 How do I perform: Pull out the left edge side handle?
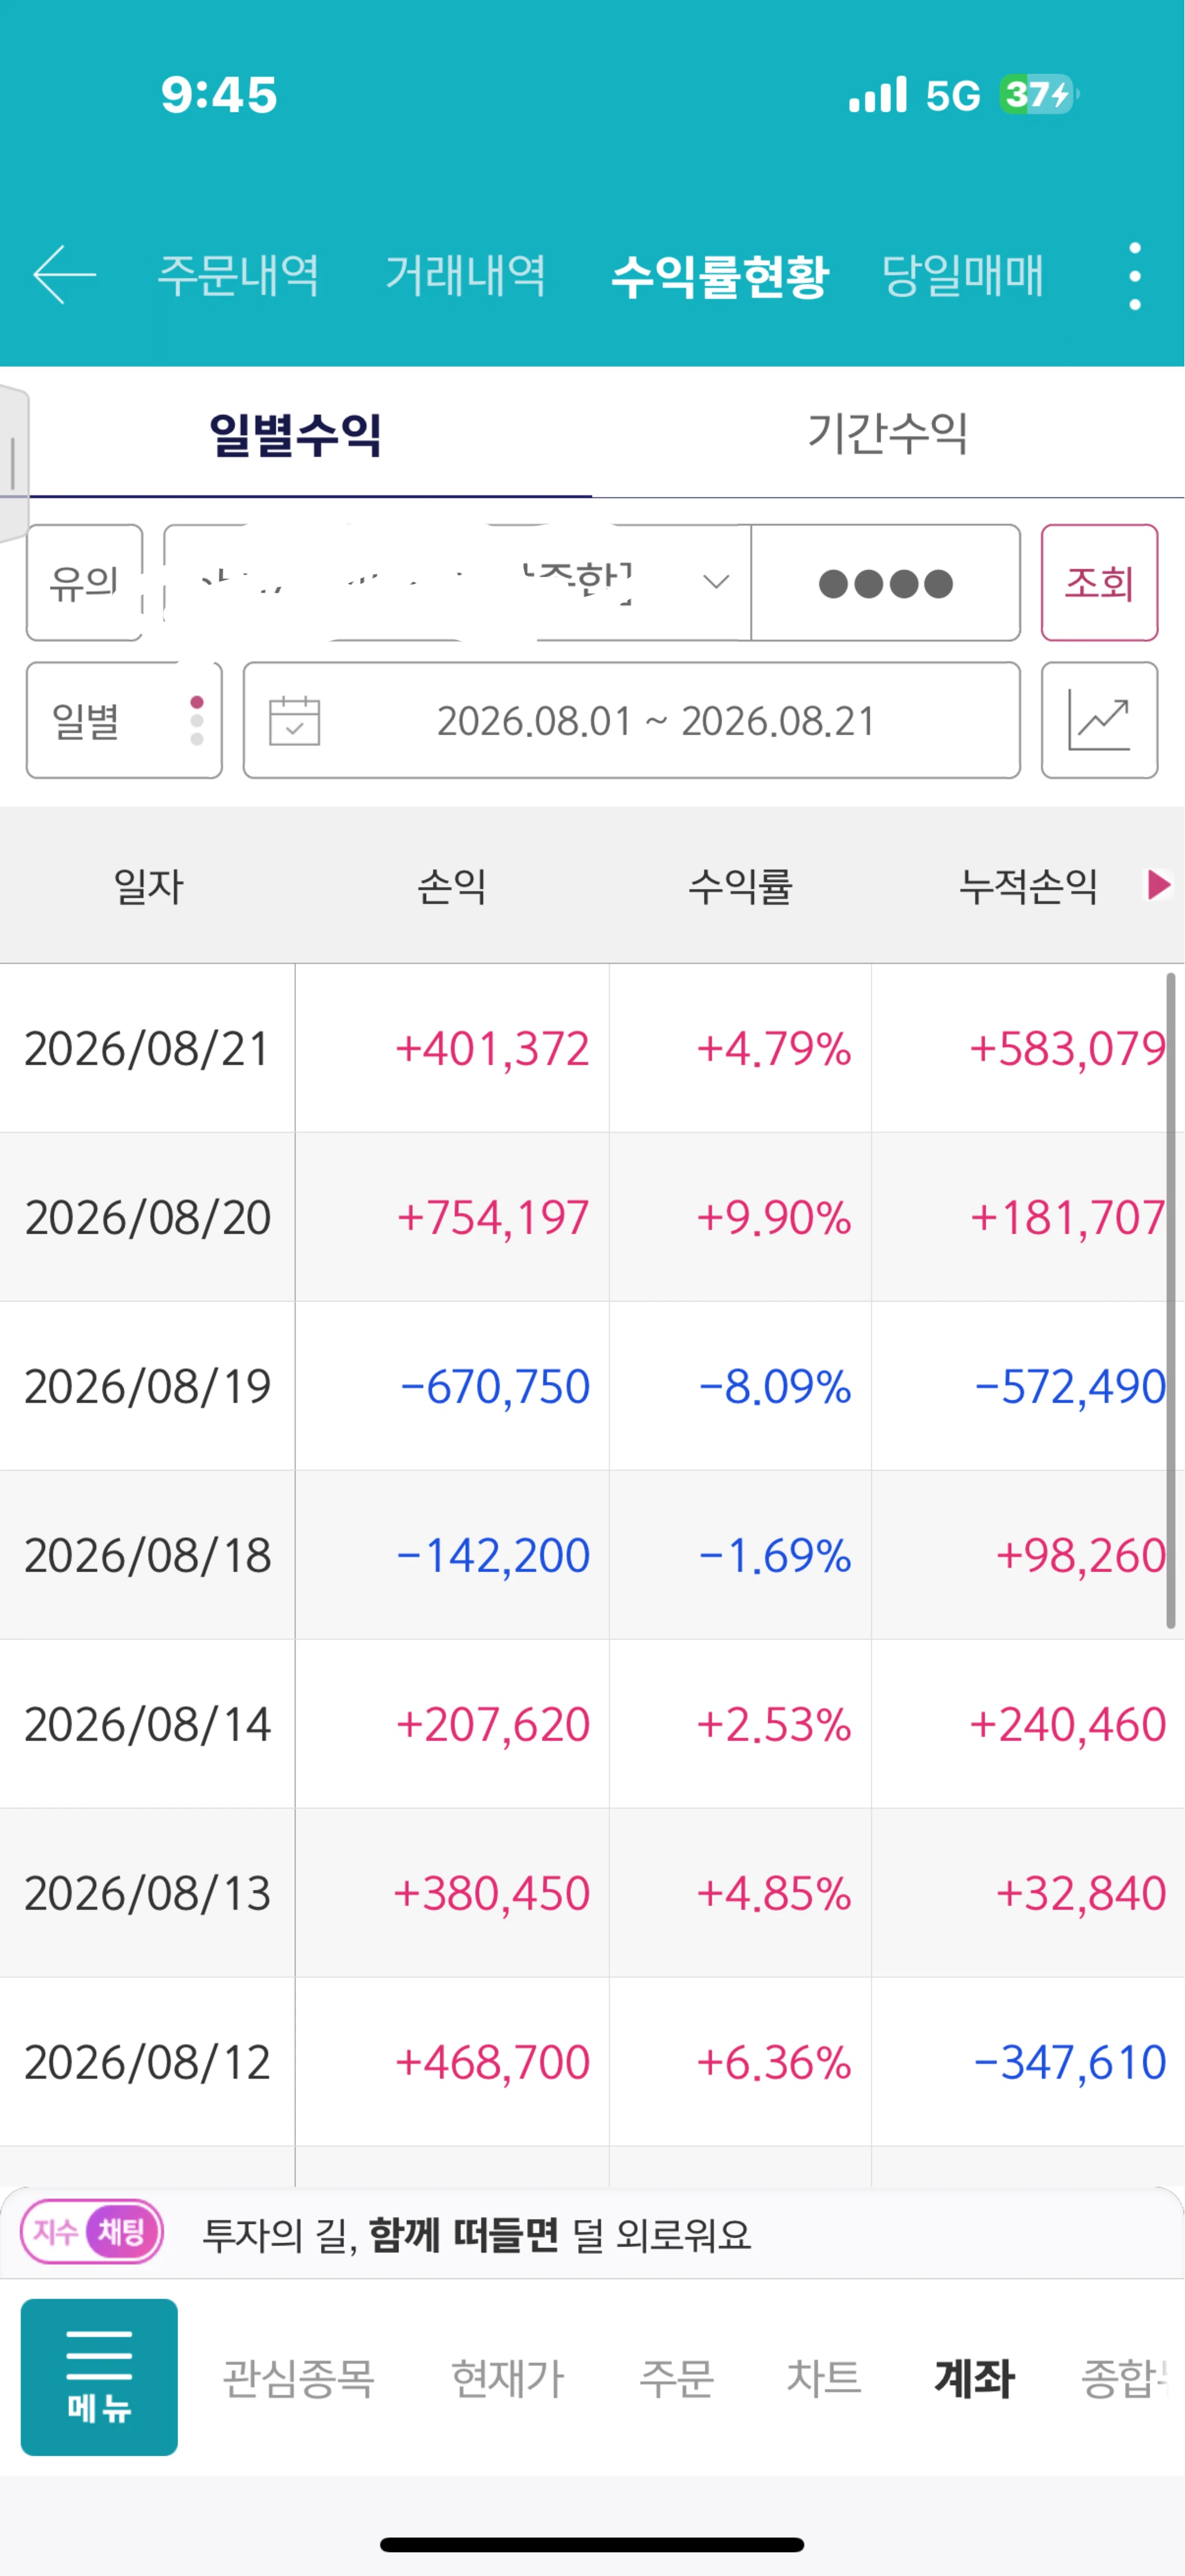click(14, 463)
